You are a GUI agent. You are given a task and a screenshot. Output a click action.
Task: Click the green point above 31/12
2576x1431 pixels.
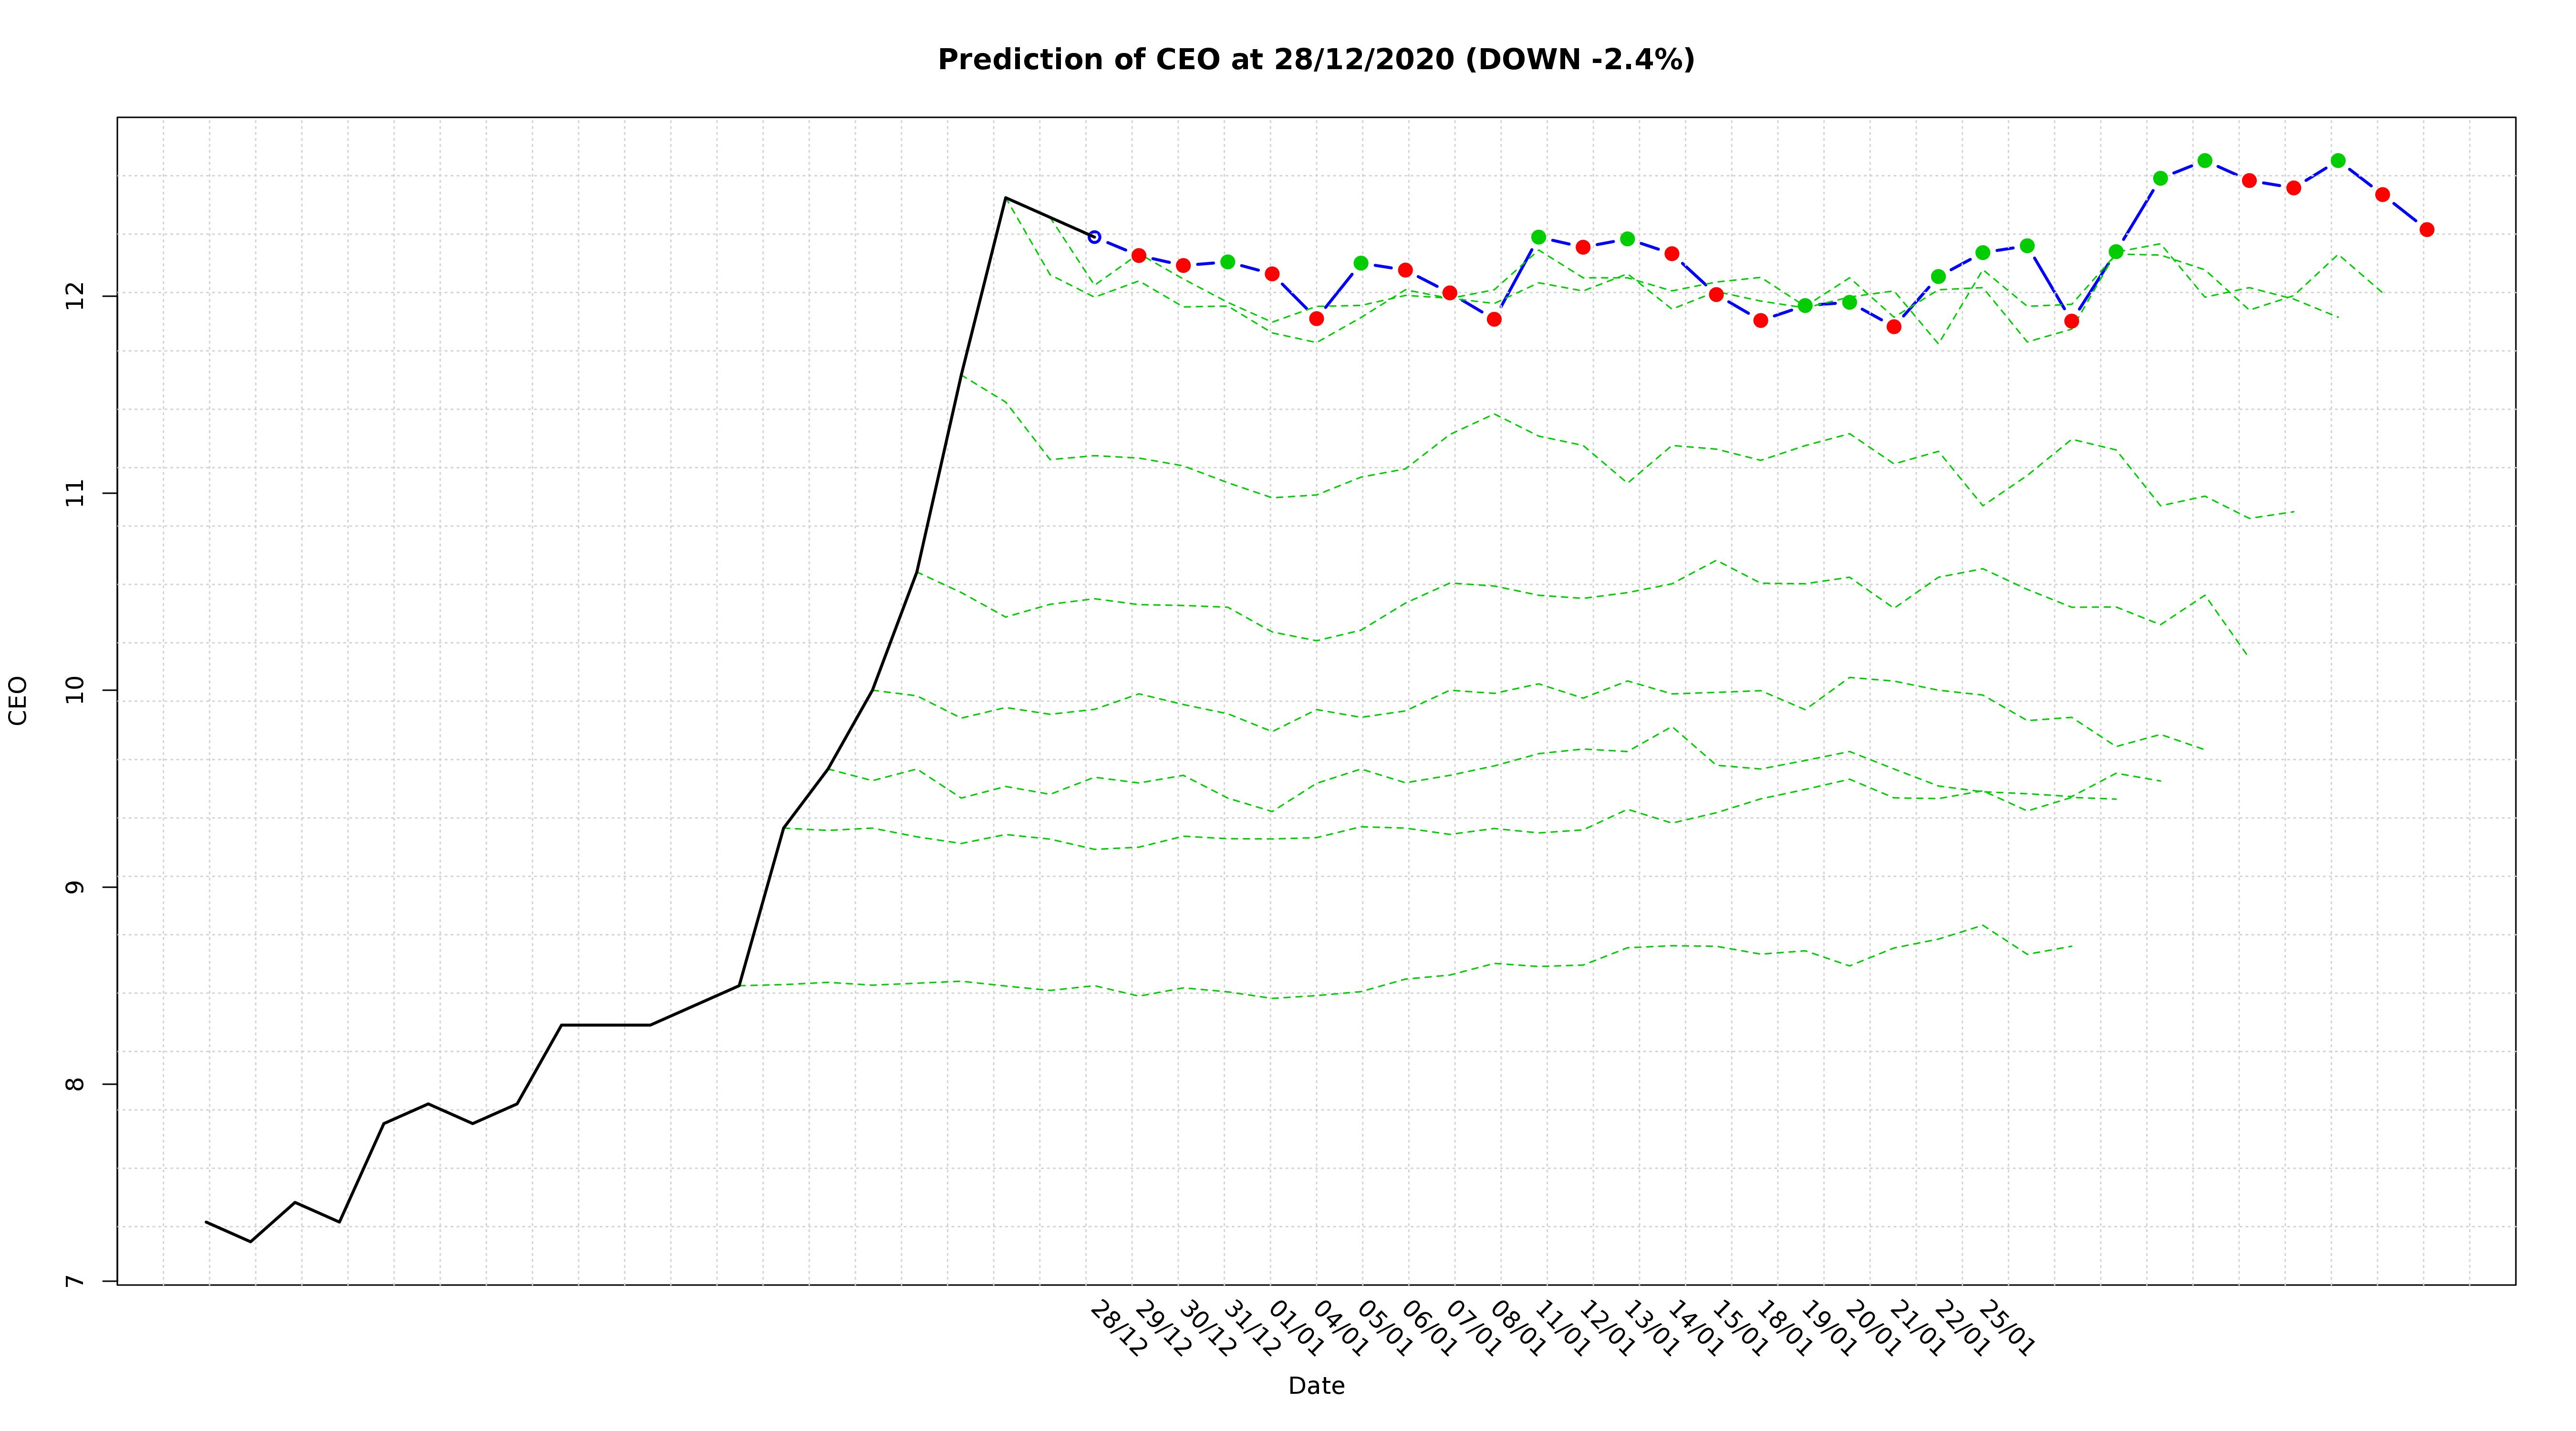click(x=1228, y=262)
